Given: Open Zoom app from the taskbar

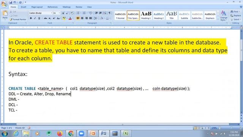Looking at the screenshot, I should [x=82, y=134].
